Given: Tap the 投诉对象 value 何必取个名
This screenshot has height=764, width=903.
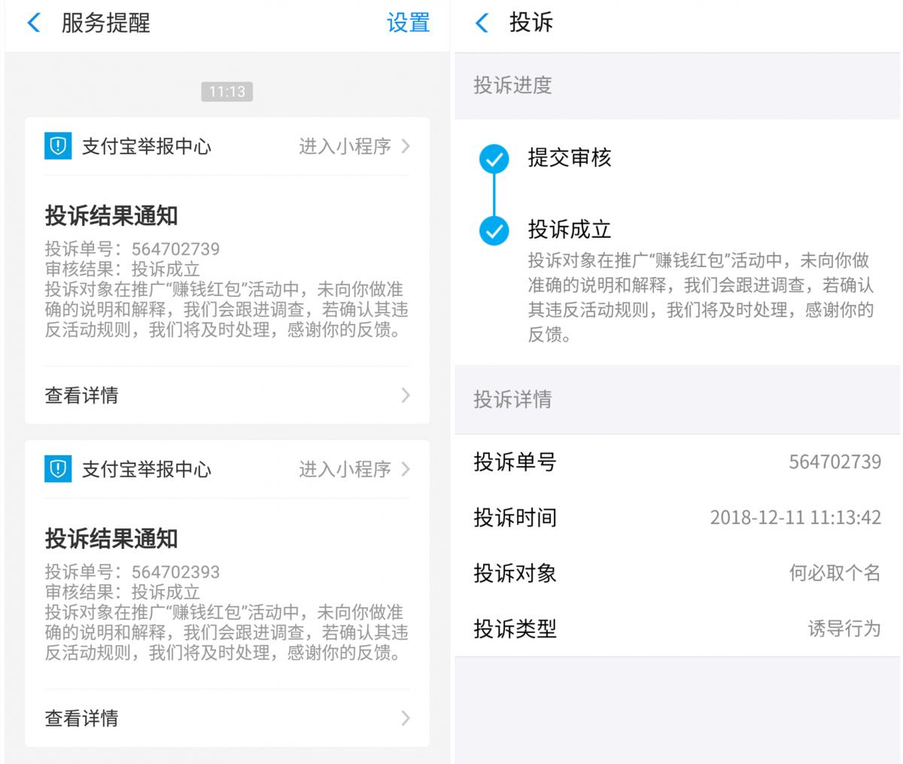Looking at the screenshot, I should point(835,573).
